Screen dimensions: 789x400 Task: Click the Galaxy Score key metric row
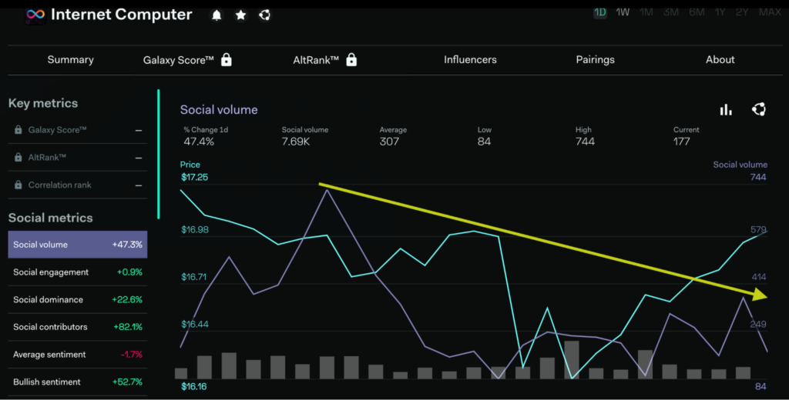(x=78, y=130)
